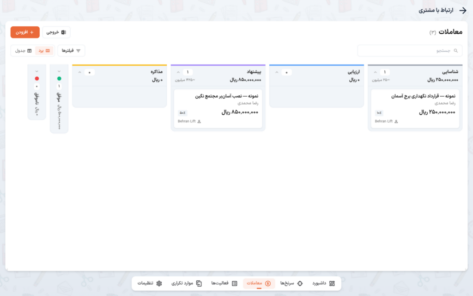This screenshot has height=296, width=473.
Task: Click the count badge in شناسایی header
Action: coord(385,72)
